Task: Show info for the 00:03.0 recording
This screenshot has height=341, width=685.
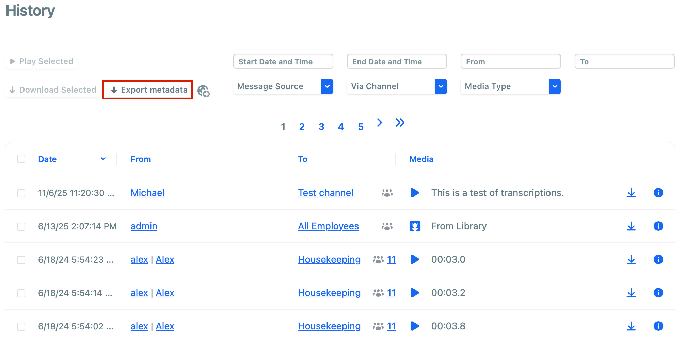Action: tap(658, 259)
